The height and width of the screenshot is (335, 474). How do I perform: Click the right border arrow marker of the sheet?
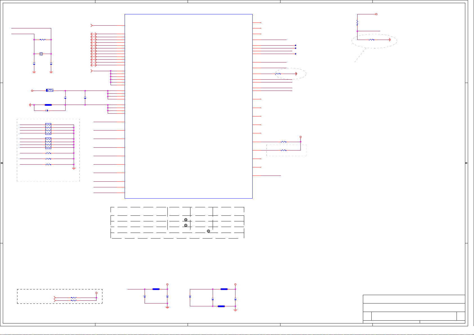pos(466,163)
